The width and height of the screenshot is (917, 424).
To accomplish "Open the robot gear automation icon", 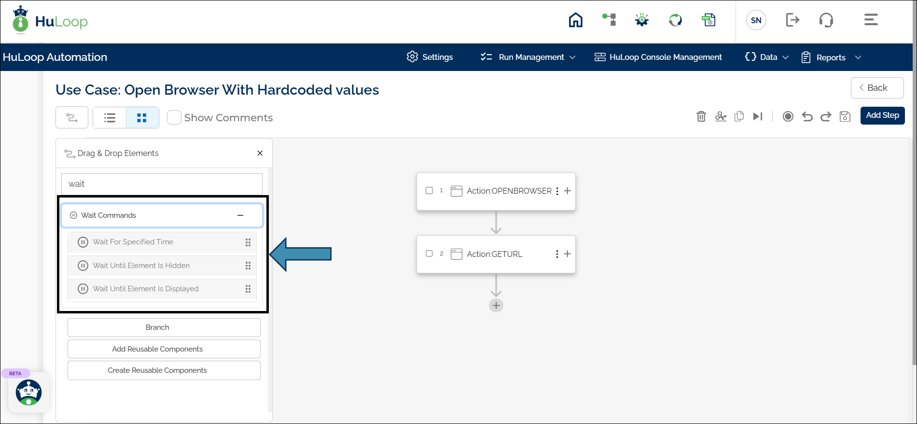I will (x=642, y=20).
